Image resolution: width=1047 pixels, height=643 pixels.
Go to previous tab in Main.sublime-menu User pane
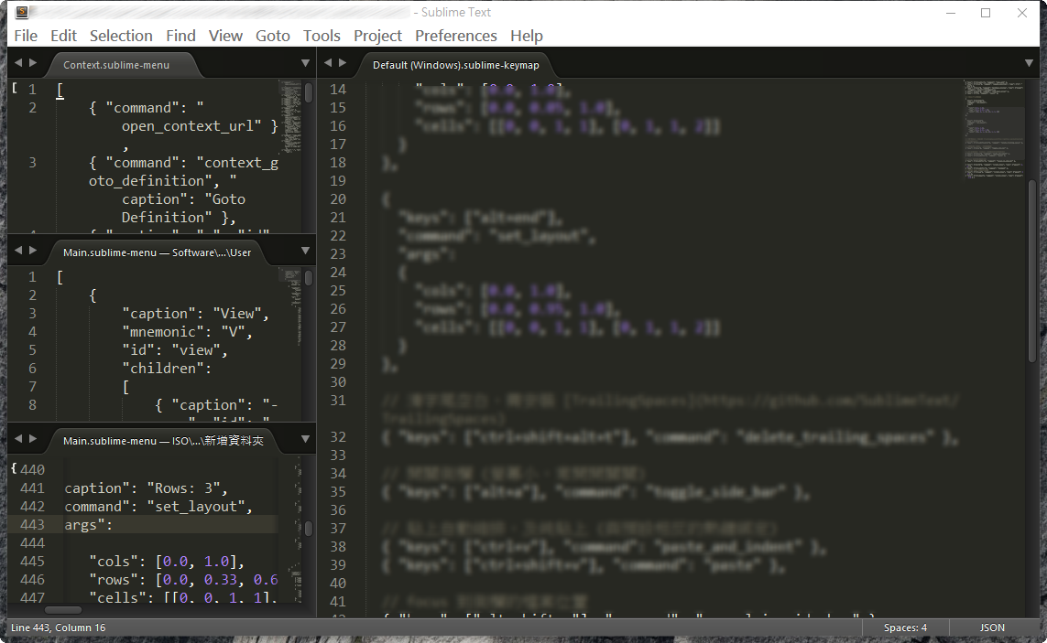point(18,250)
